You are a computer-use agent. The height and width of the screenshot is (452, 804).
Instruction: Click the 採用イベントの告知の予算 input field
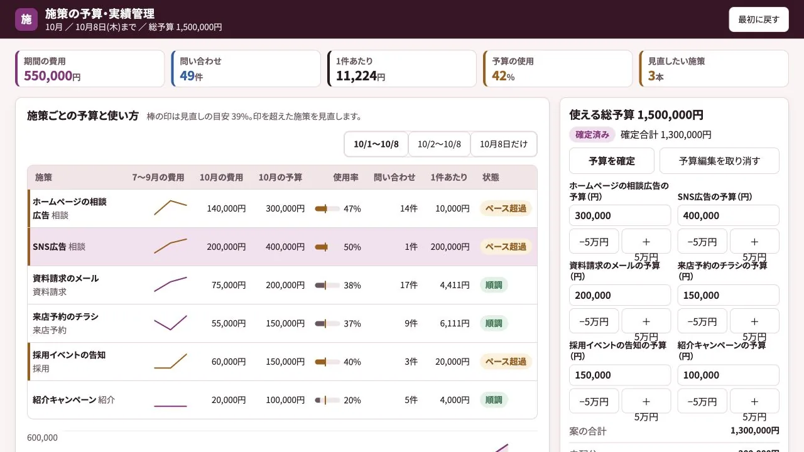(620, 375)
